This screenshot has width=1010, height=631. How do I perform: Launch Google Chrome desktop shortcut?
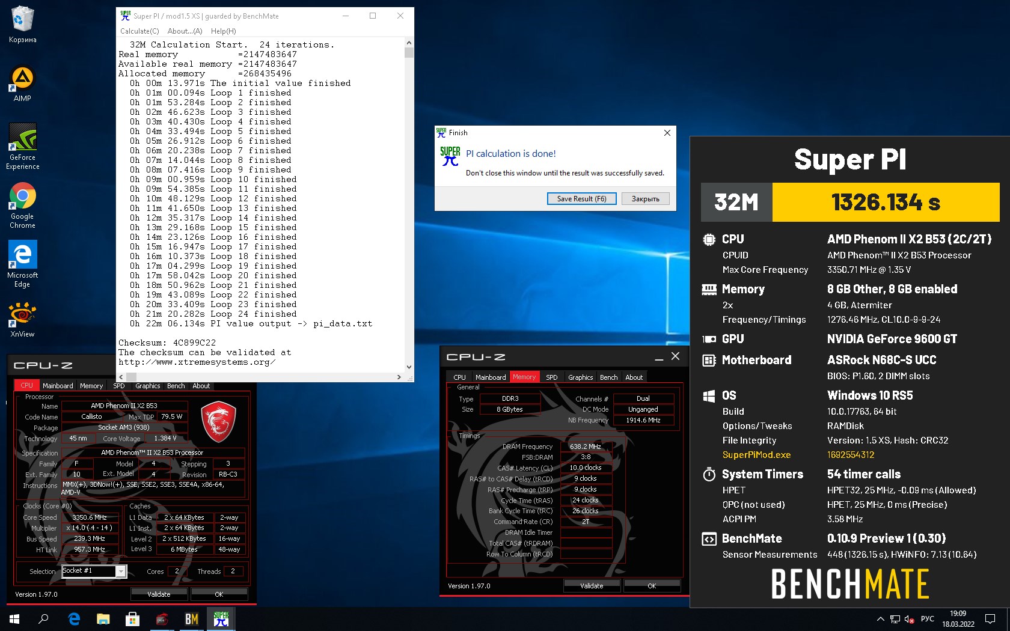tap(22, 206)
